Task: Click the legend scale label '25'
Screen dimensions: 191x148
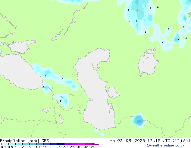Action: point(58,147)
